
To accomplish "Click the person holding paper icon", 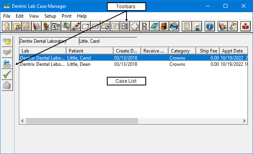I will pyautogui.click(x=197, y=26).
